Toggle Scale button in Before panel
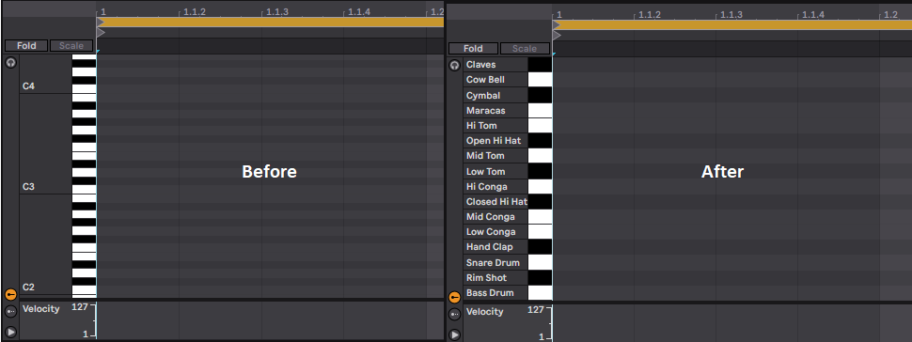The height and width of the screenshot is (342, 912). coord(71,45)
